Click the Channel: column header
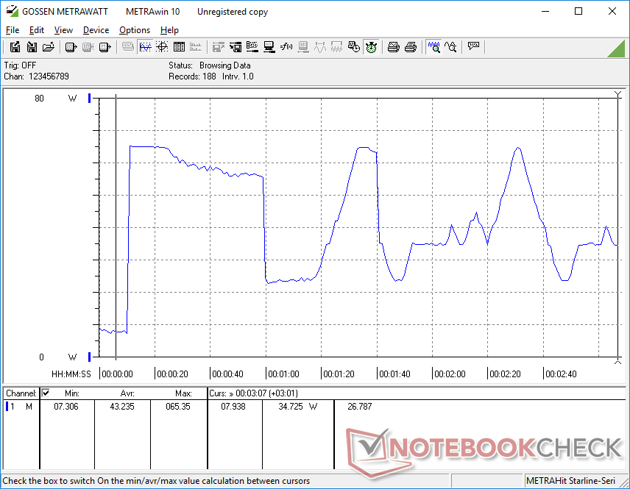630x489 pixels. pyautogui.click(x=21, y=393)
